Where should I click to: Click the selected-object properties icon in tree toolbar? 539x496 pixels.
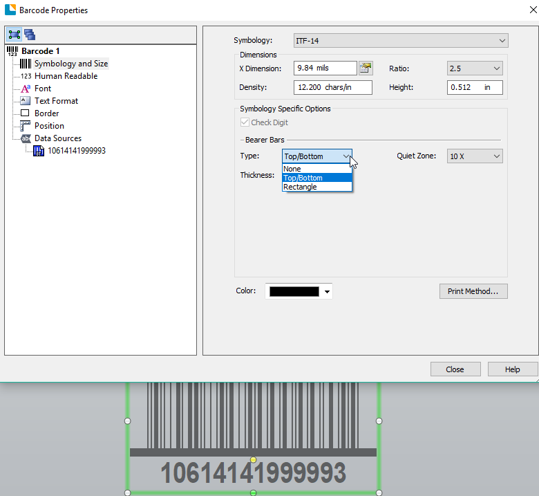click(14, 35)
